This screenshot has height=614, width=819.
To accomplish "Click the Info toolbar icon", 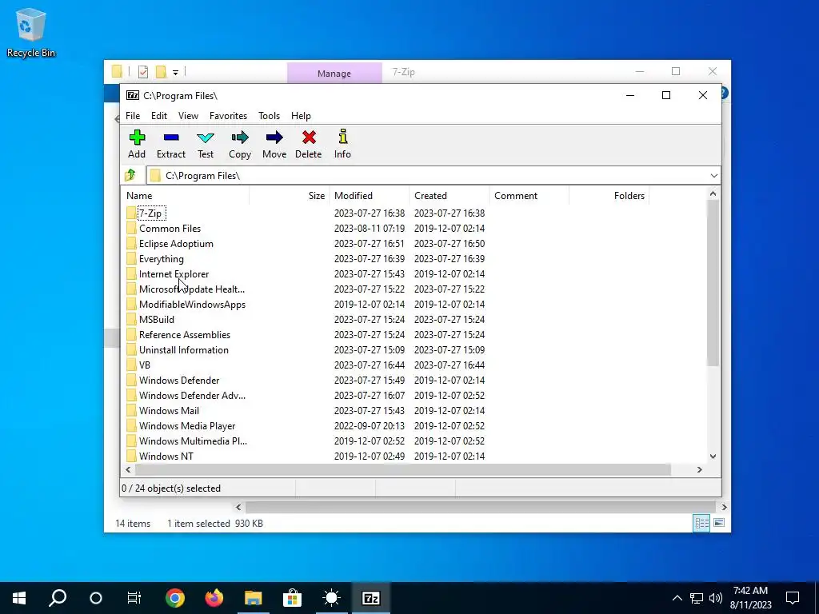I will [342, 136].
